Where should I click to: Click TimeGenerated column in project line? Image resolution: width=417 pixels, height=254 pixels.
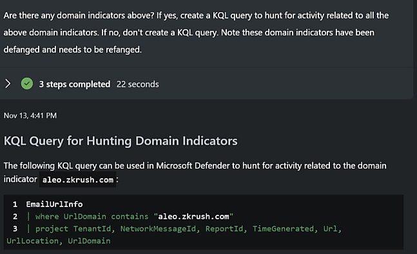[283, 228]
